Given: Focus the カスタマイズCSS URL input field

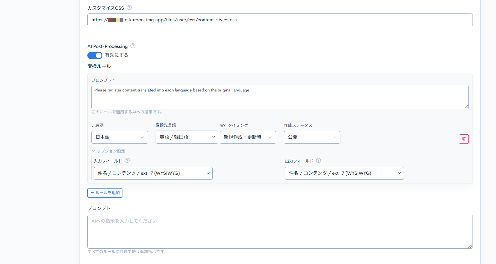Looking at the screenshot, I should click(280, 20).
